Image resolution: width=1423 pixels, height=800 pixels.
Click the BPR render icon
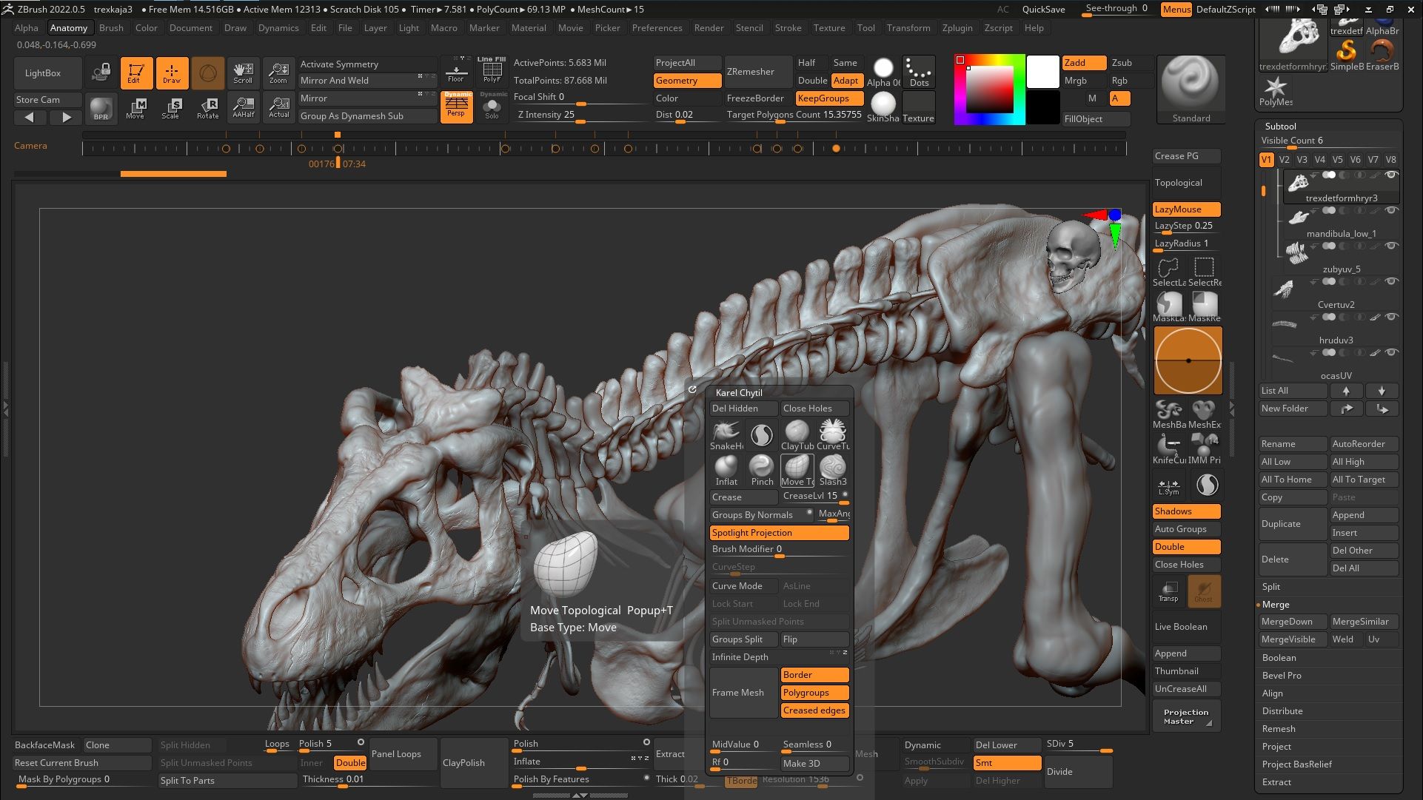coord(101,109)
